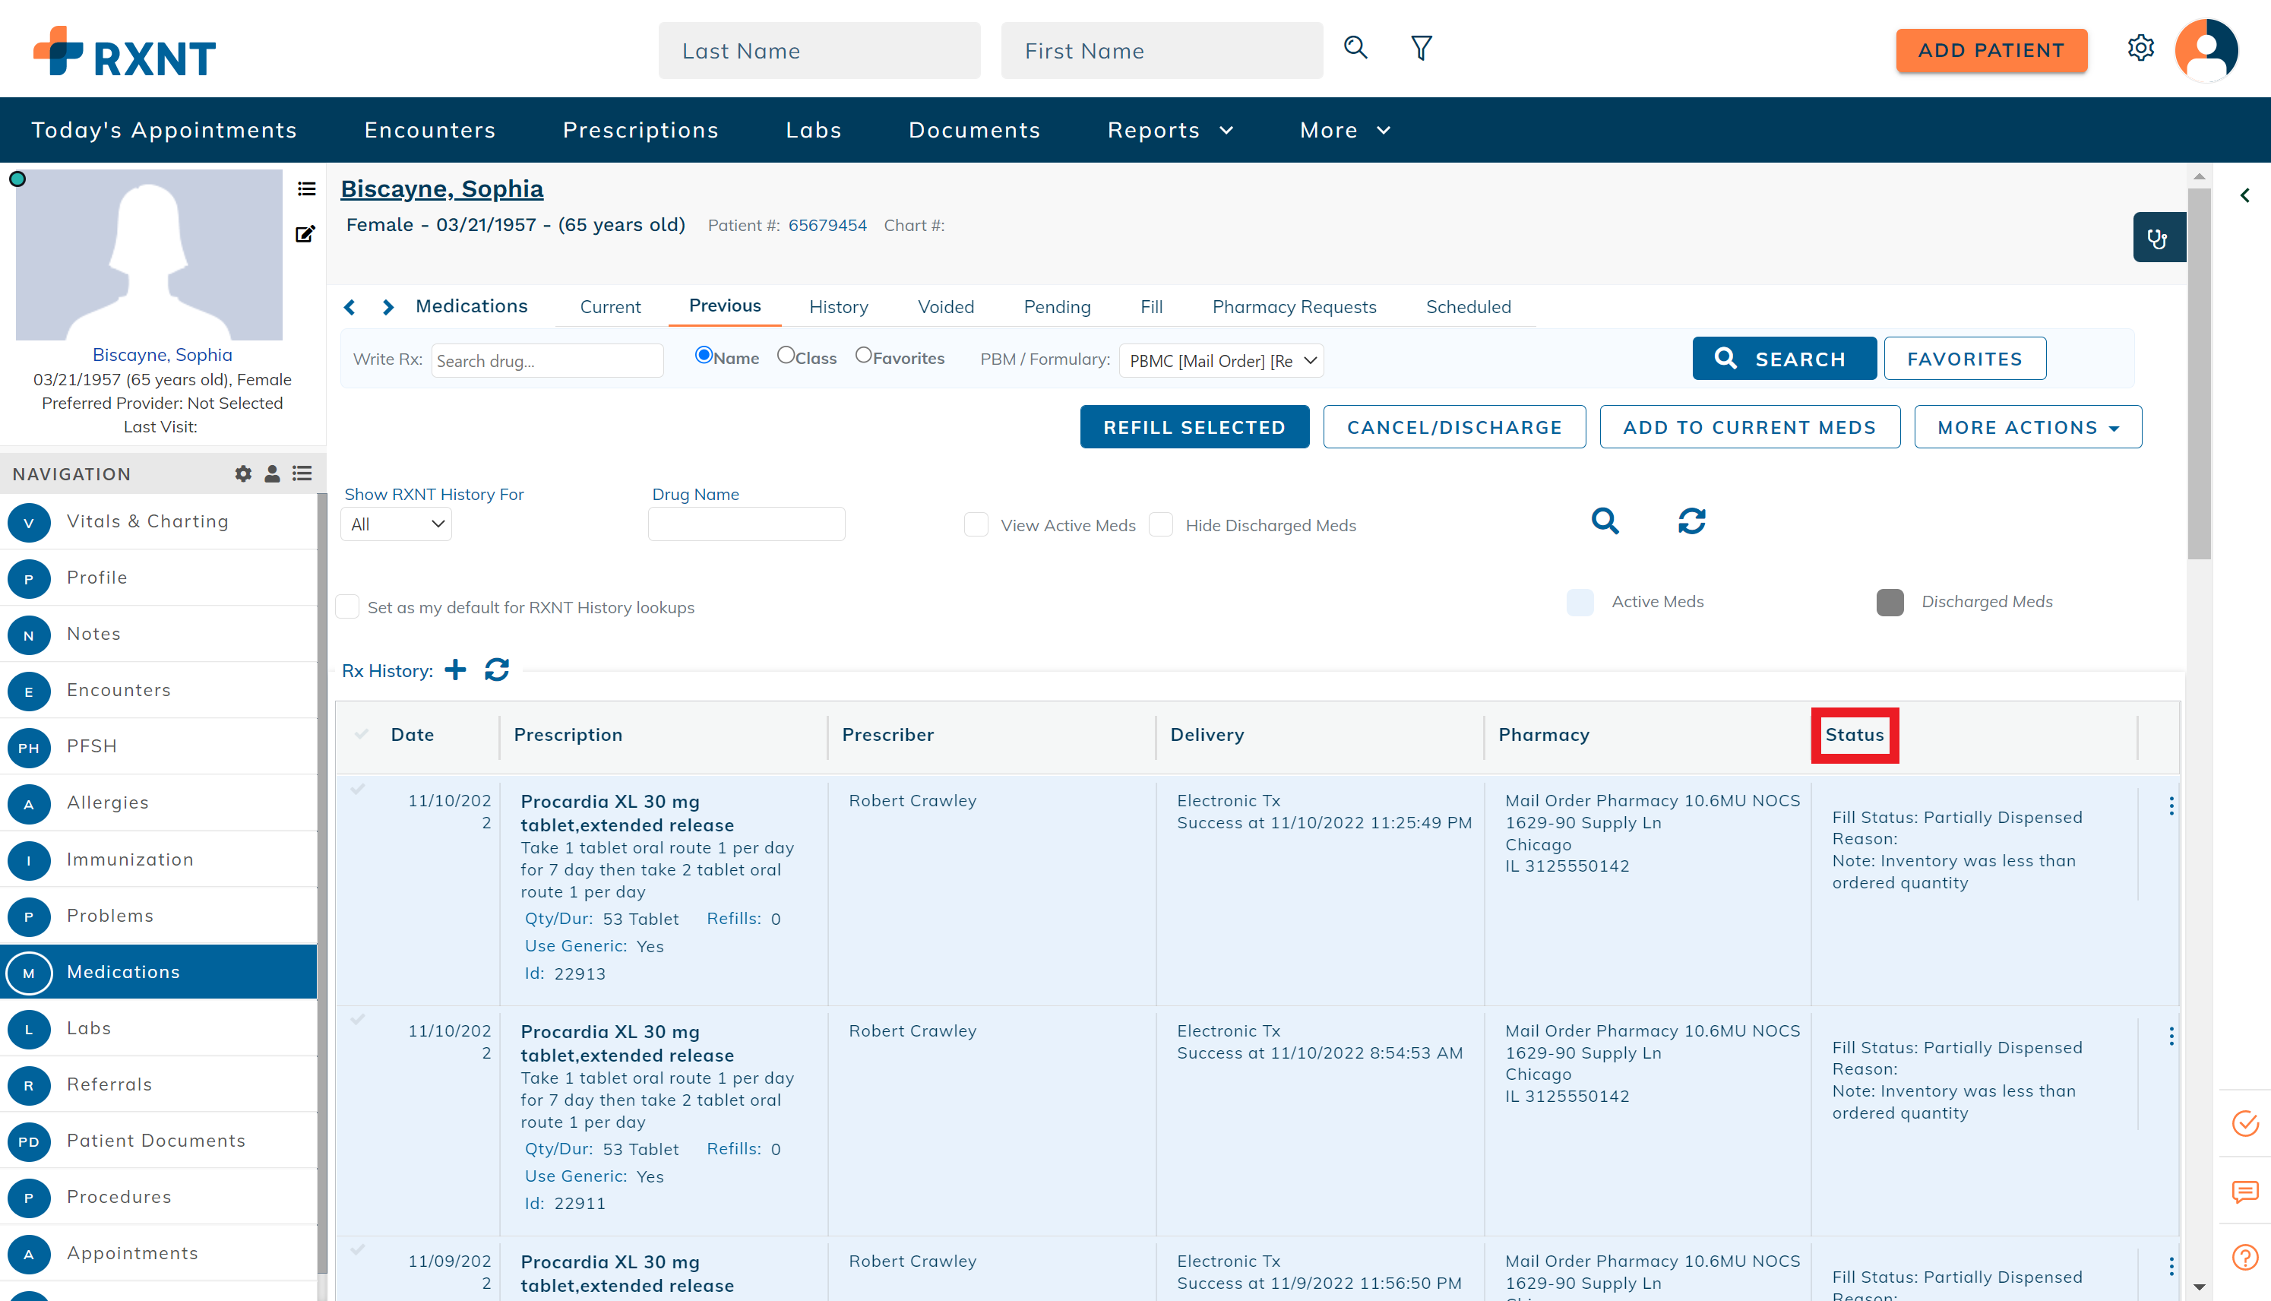Image resolution: width=2271 pixels, height=1301 pixels.
Task: Open Allergies in navigation sidebar
Action: pos(159,802)
